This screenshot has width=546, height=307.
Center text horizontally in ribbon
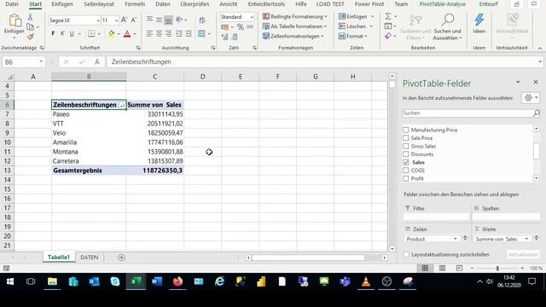click(159, 34)
